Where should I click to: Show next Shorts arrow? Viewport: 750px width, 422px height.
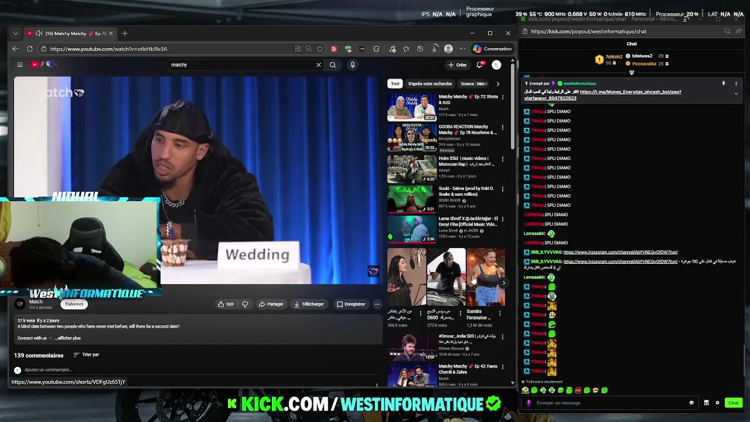click(503, 283)
